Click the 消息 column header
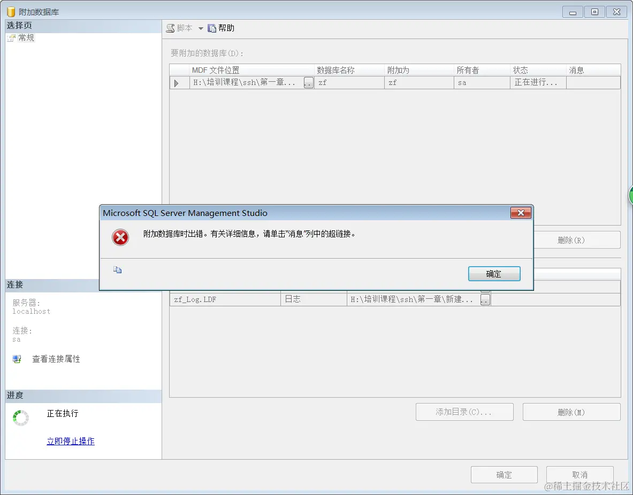This screenshot has height=495, width=633. tap(593, 70)
